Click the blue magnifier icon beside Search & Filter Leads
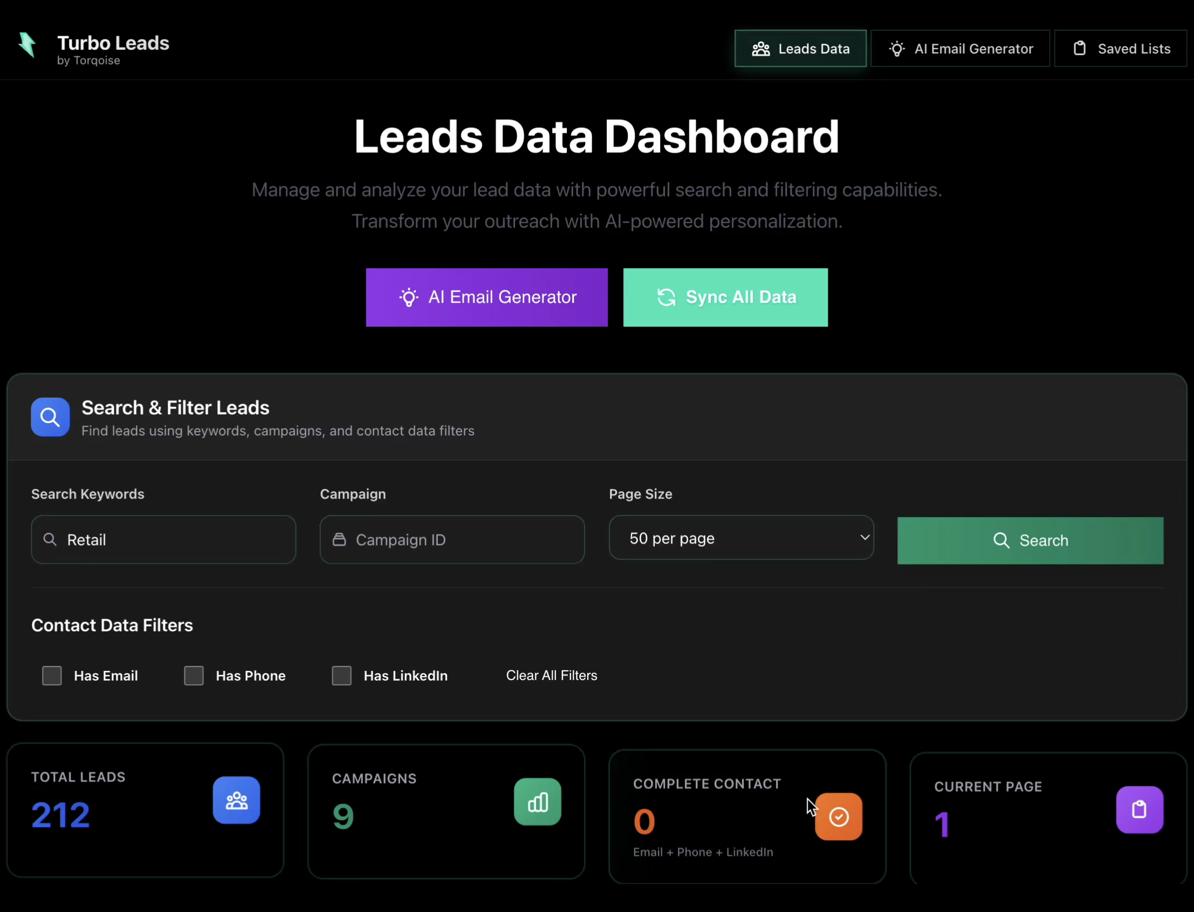1194x912 pixels. pos(50,417)
